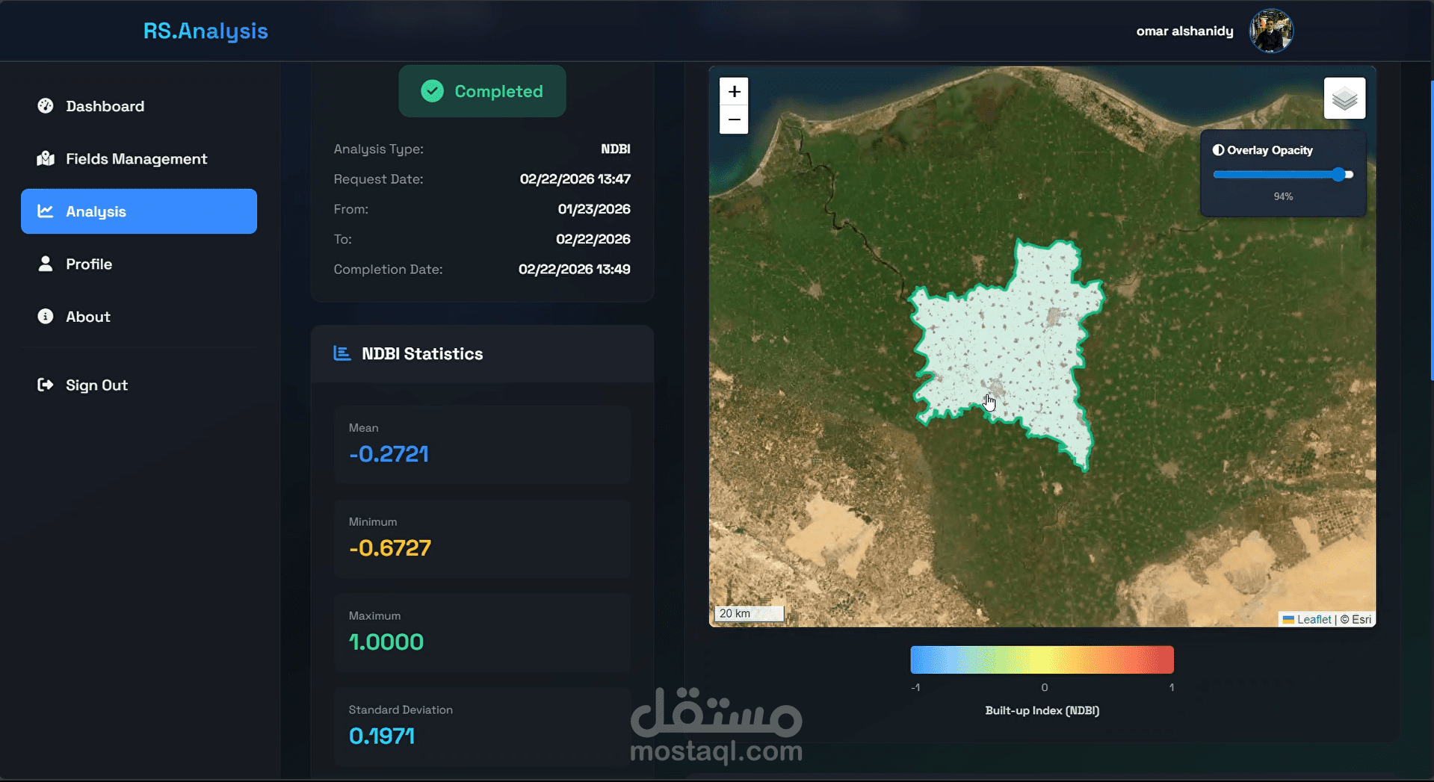The height and width of the screenshot is (782, 1434).
Task: Click the From date 01/23/2026
Action: (594, 209)
